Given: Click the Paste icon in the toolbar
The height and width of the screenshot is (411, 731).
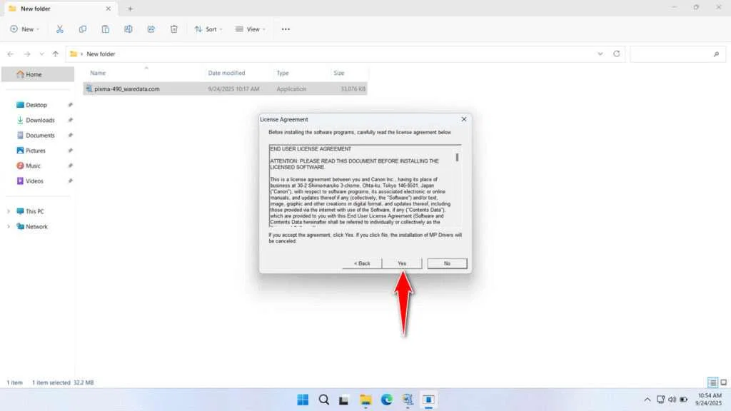Looking at the screenshot, I should point(106,29).
